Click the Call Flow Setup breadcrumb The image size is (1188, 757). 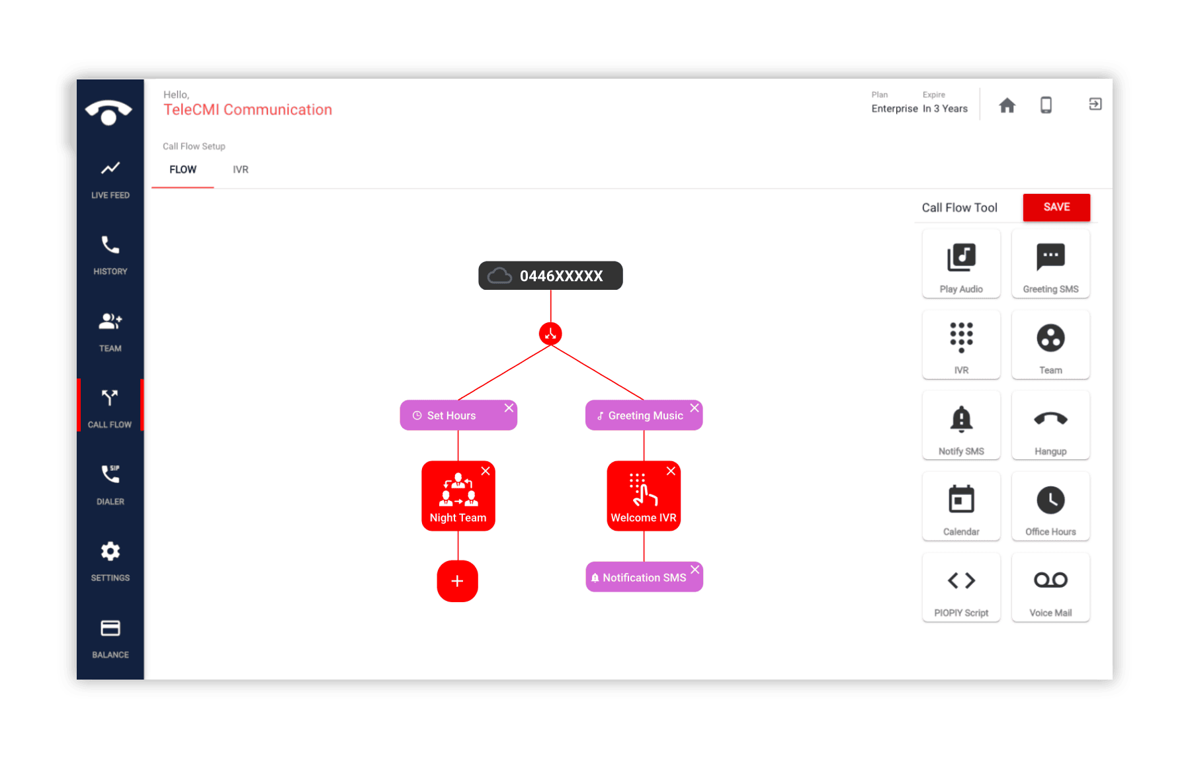tap(194, 146)
